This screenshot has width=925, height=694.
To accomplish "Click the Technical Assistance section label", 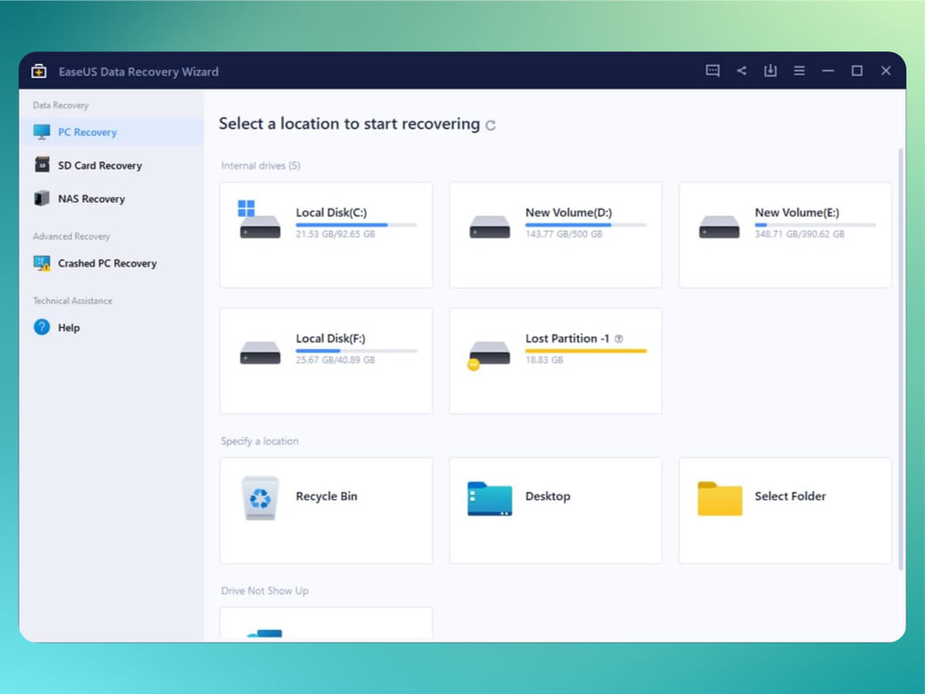I will pyautogui.click(x=73, y=300).
